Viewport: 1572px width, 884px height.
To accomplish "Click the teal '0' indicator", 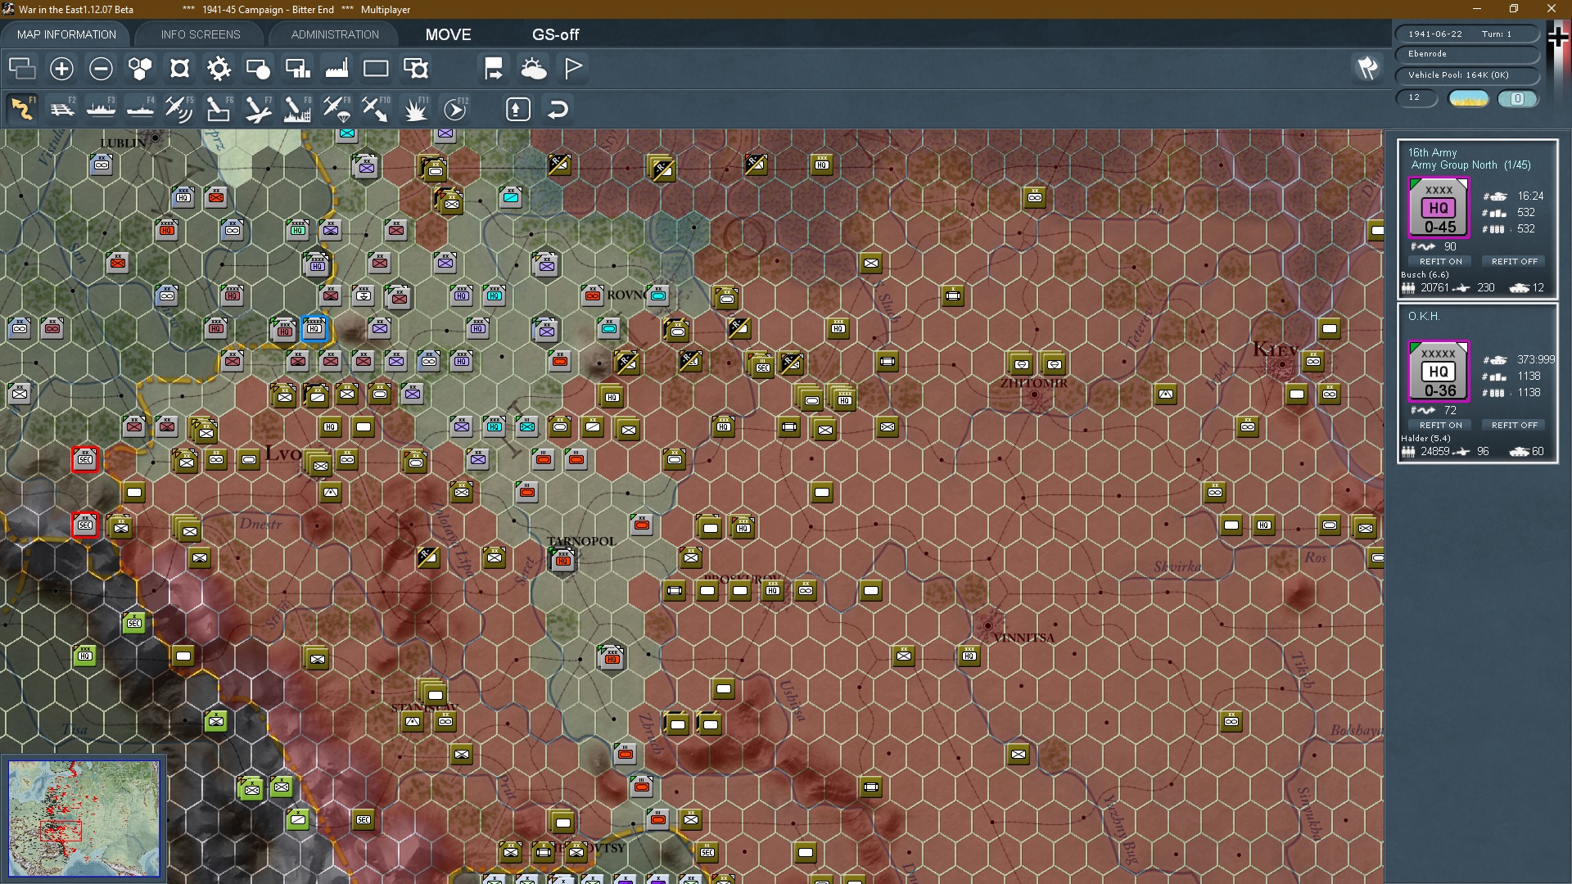I will pos(1517,98).
